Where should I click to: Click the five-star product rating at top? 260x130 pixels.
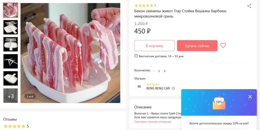(144, 6)
